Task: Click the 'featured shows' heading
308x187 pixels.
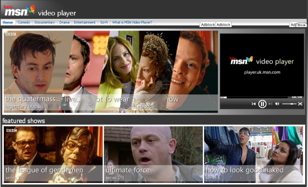Action: point(24,121)
